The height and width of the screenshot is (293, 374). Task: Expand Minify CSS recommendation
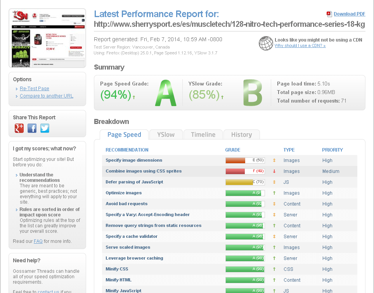click(117, 269)
